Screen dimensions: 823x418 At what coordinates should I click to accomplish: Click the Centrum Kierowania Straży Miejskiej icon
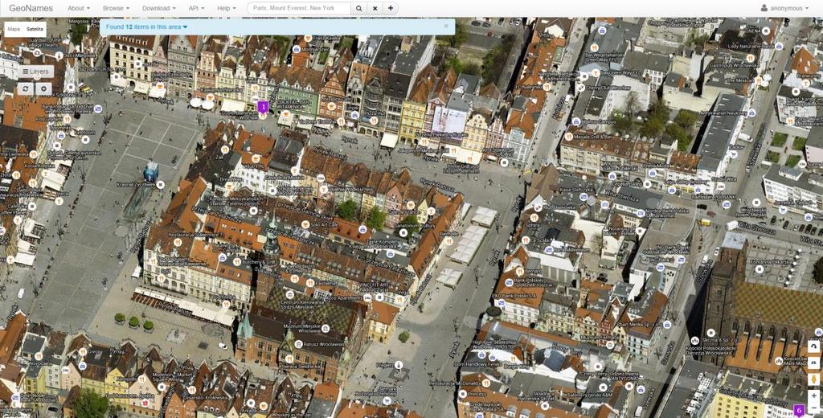point(289,295)
